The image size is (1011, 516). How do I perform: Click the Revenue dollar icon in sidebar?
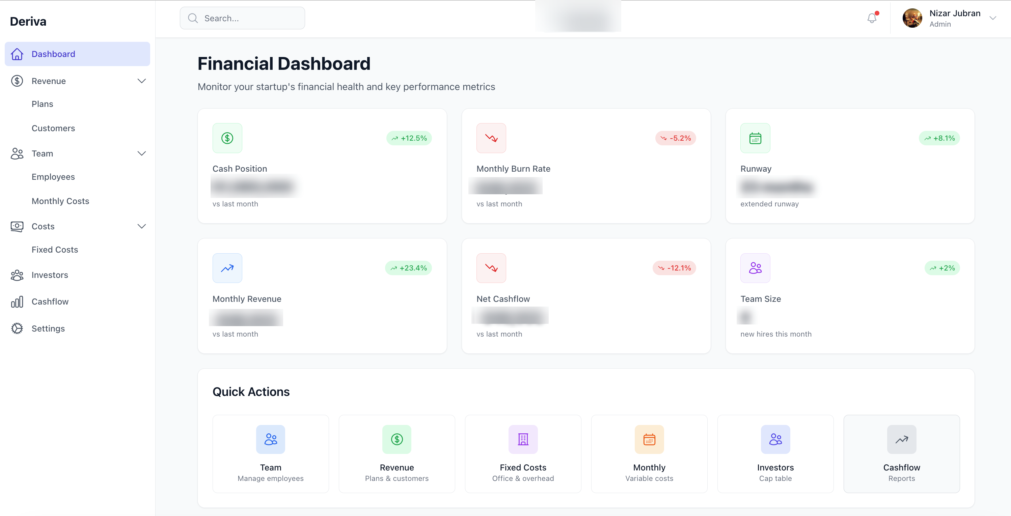click(x=17, y=81)
